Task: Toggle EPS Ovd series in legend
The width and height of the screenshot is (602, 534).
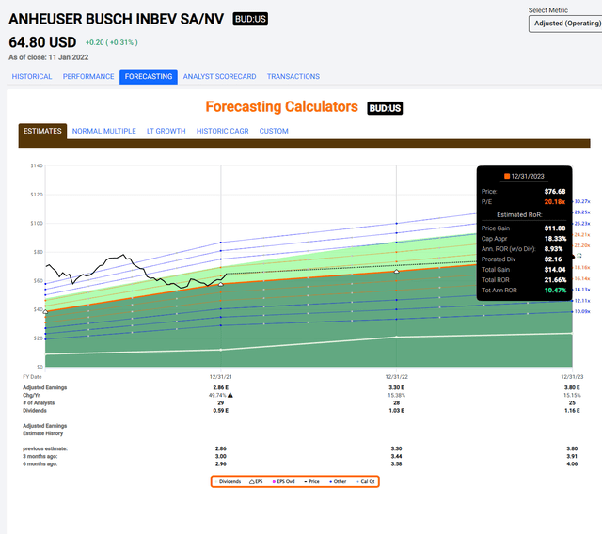Action: click(x=283, y=481)
